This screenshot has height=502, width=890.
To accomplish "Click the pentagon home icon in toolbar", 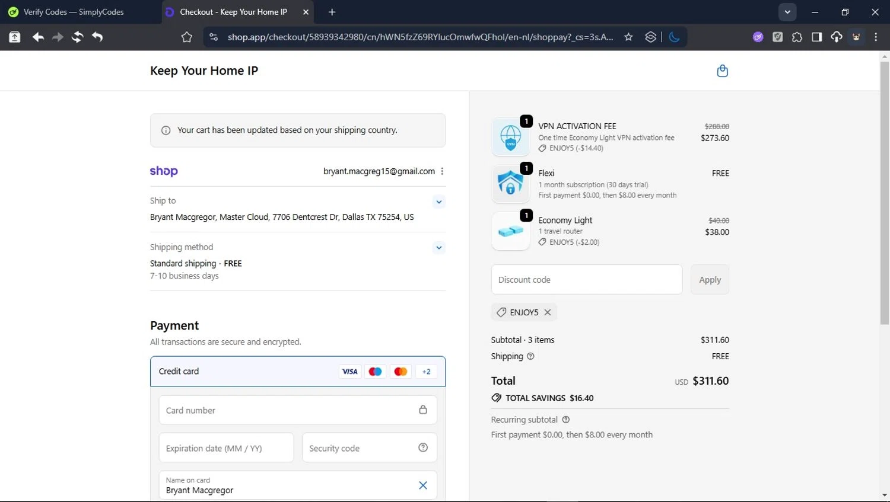I will (x=187, y=37).
